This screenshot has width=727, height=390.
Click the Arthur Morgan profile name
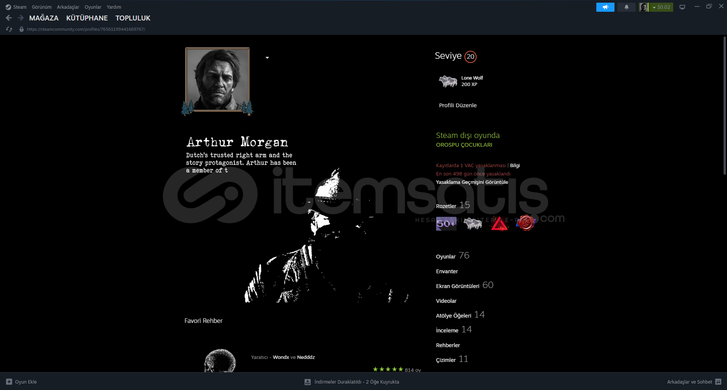237,142
